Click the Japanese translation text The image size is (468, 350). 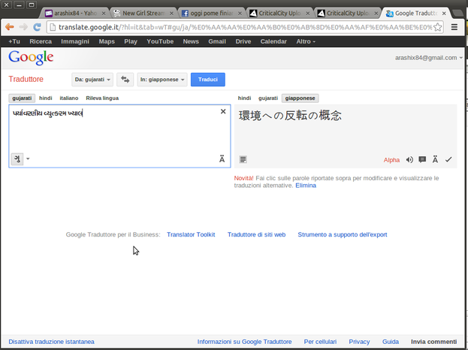tap(290, 115)
